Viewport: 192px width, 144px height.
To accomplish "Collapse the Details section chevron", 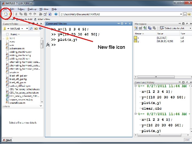I will (41, 106).
